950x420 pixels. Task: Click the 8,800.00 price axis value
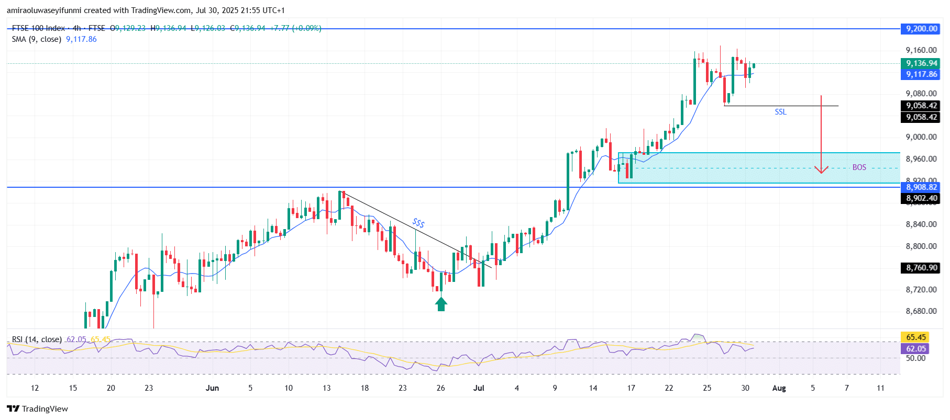pos(921,246)
